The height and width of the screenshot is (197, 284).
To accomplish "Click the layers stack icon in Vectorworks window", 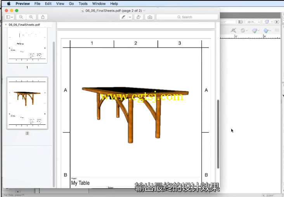I will tap(241, 22).
